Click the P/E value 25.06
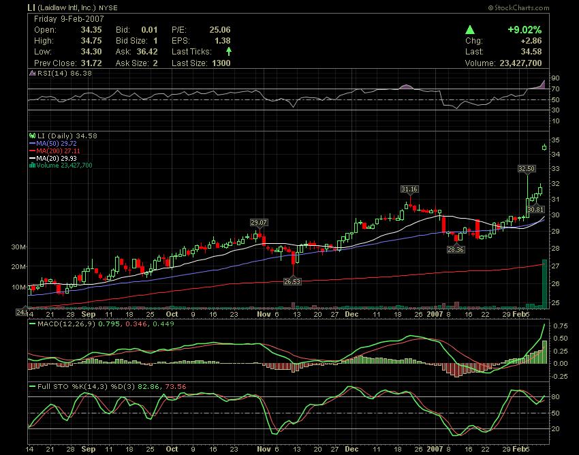This screenshot has height=455, width=579. 220,30
